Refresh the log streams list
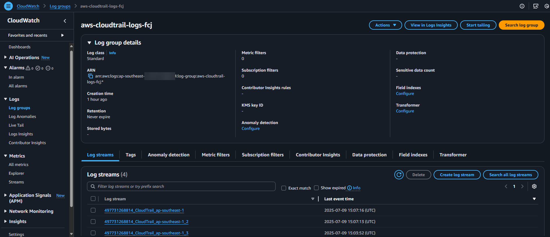 tap(399, 175)
